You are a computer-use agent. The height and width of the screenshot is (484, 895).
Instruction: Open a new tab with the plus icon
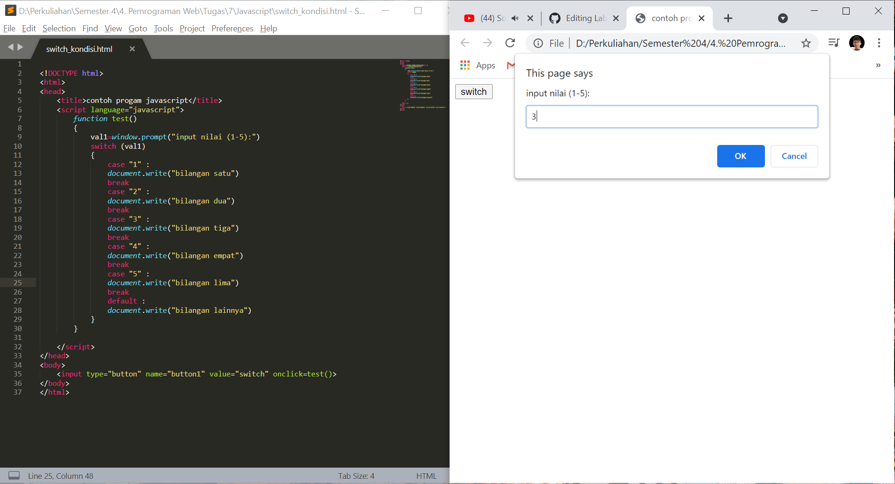tap(728, 18)
